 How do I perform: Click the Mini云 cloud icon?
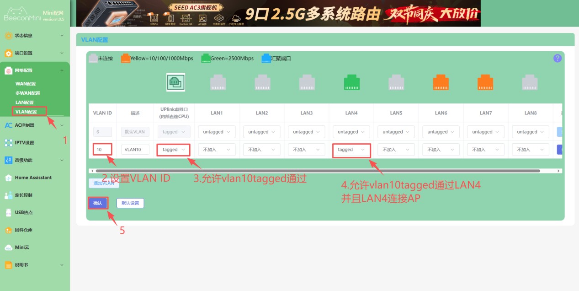point(8,248)
